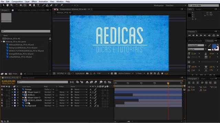The image size is (220, 123).
Task: Create a new folder in Project panel
Action: click(6, 74)
